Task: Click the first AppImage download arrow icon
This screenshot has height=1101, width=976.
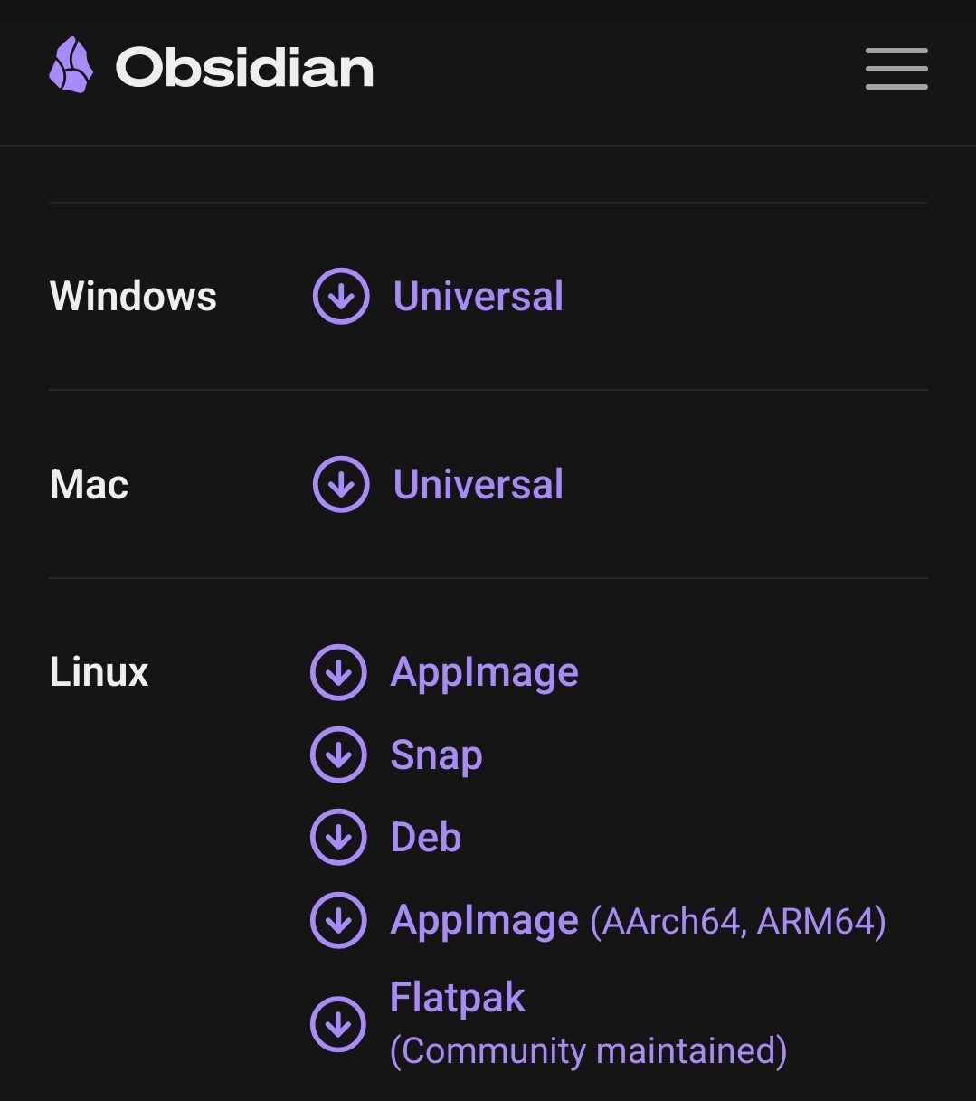Action: (x=338, y=672)
